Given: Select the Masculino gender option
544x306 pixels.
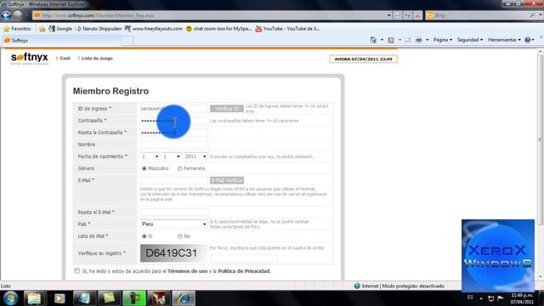Looking at the screenshot, I should pyautogui.click(x=144, y=168).
